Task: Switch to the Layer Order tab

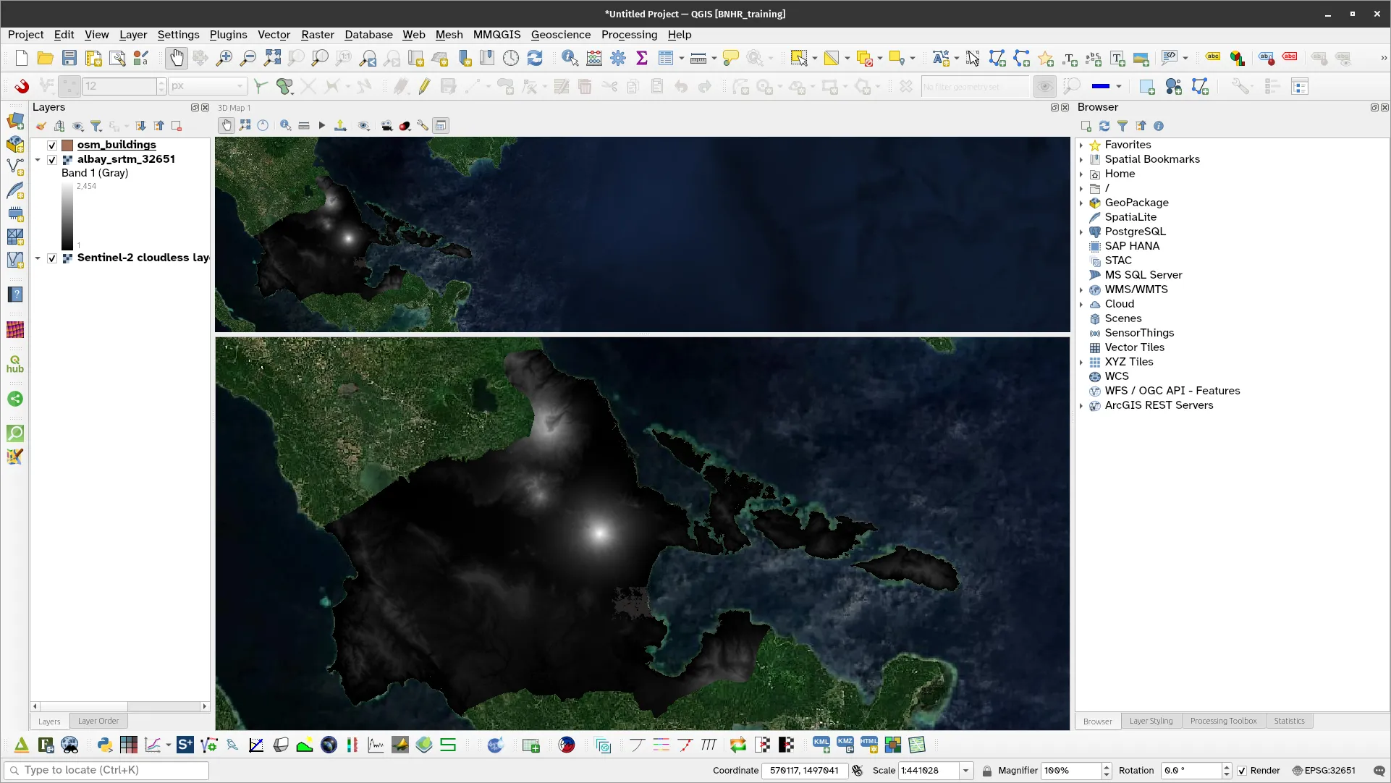Action: pos(98,721)
